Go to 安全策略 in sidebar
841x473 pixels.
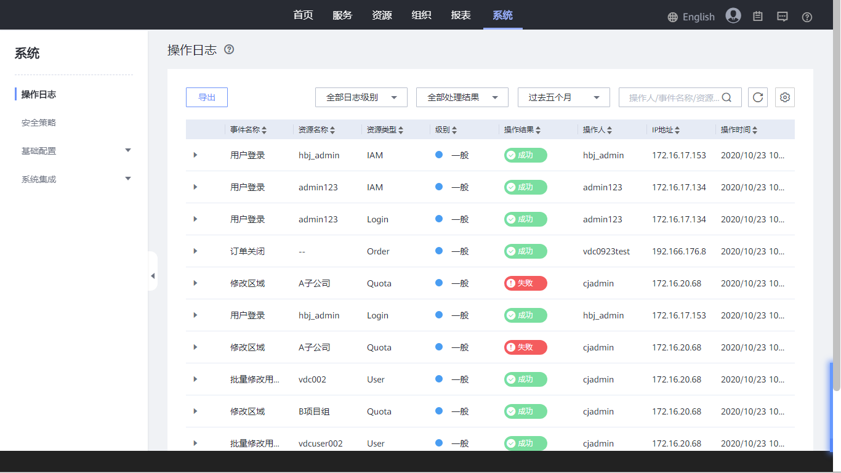(39, 123)
